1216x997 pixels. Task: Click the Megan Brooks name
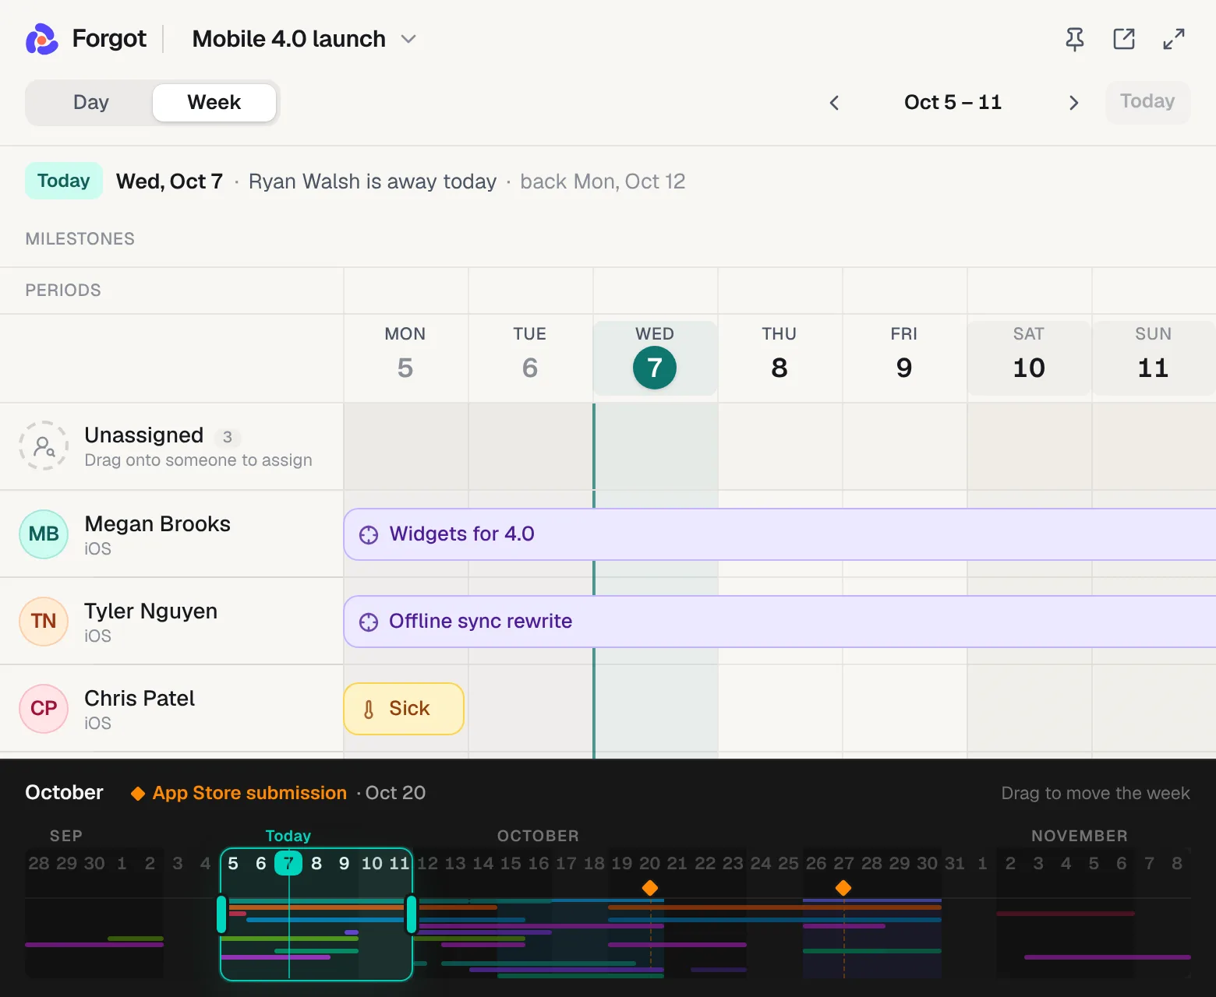point(157,524)
